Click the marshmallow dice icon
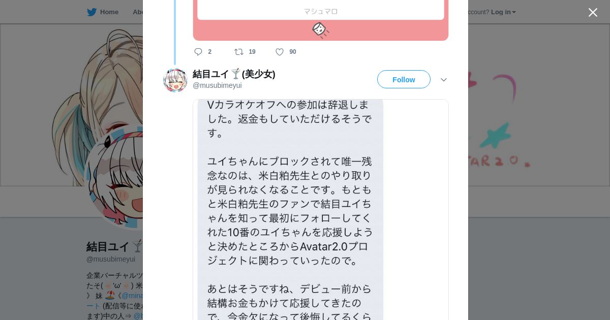Image resolution: width=610 pixels, height=320 pixels. (320, 30)
